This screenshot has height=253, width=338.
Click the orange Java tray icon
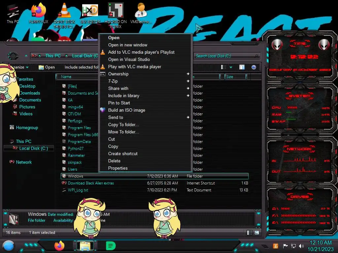pyautogui.click(x=276, y=246)
